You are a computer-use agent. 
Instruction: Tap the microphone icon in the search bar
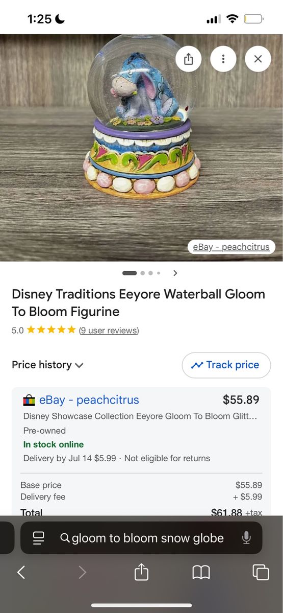click(x=246, y=538)
